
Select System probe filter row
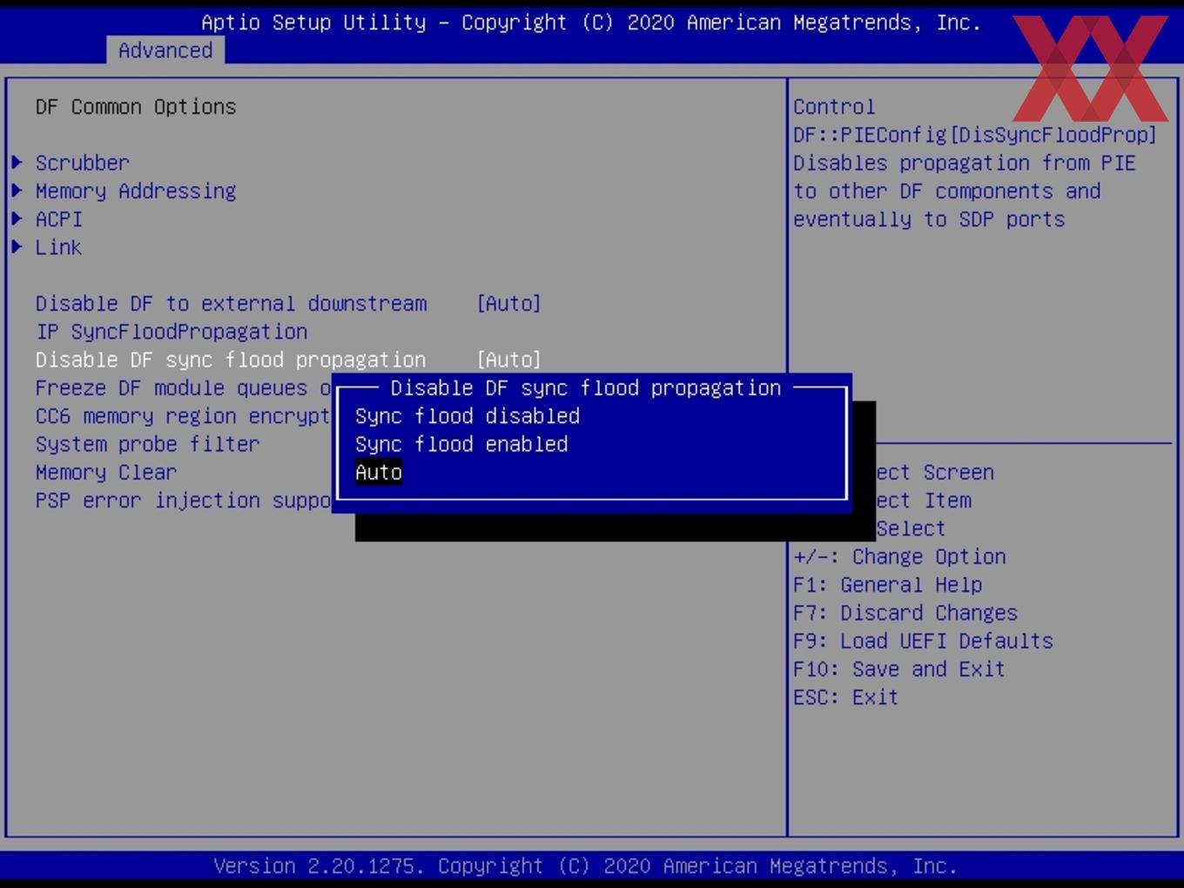coord(147,444)
